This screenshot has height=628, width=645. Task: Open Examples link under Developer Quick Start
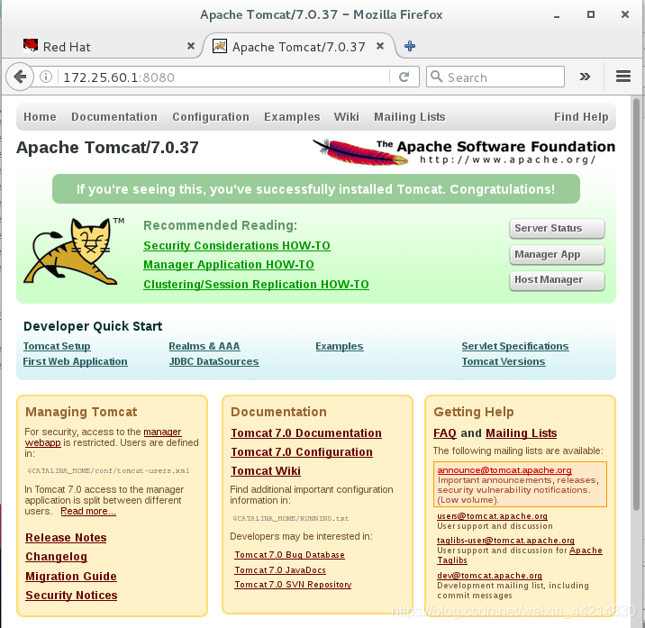click(340, 346)
